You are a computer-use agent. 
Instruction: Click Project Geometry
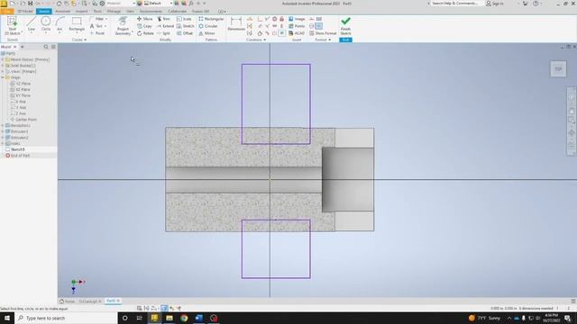pos(123,26)
